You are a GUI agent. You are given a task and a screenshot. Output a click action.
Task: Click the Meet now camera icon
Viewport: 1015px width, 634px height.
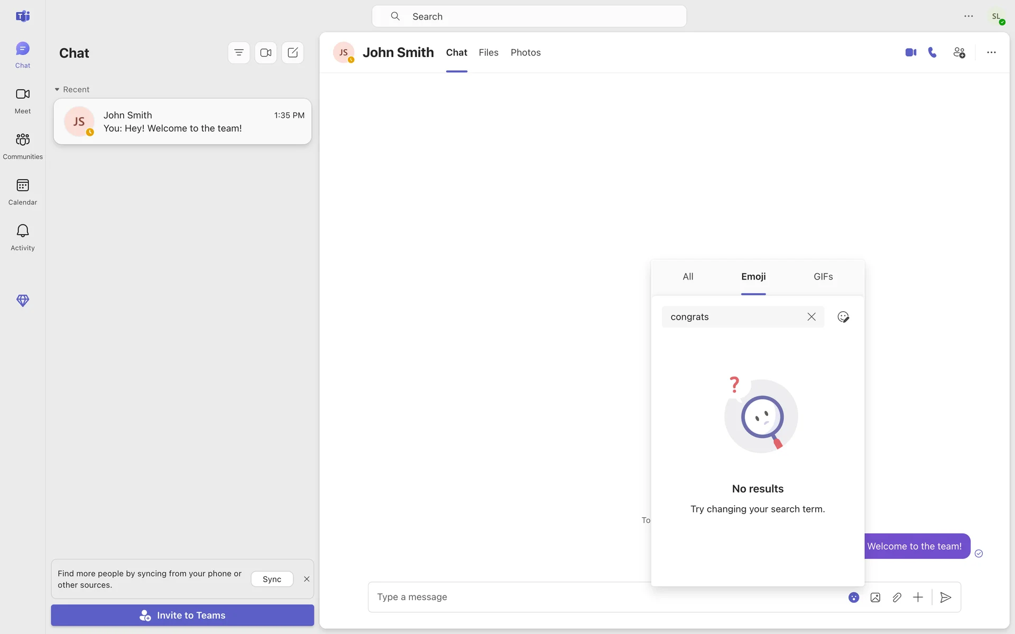[266, 53]
